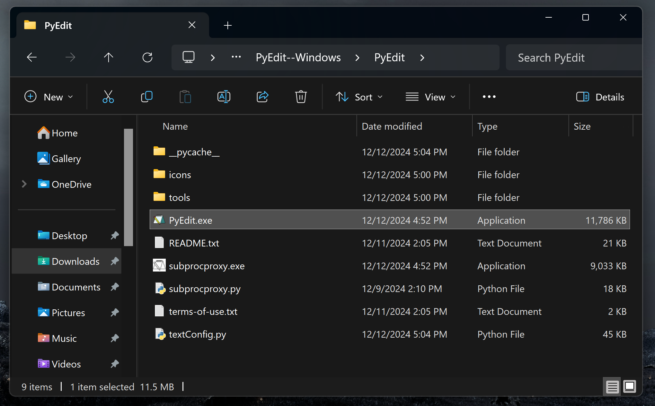Select the textConfig.py file

point(390,334)
